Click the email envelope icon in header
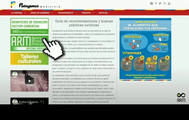Screen dimensions: 189x120 pyautogui.click(x=152, y=3)
